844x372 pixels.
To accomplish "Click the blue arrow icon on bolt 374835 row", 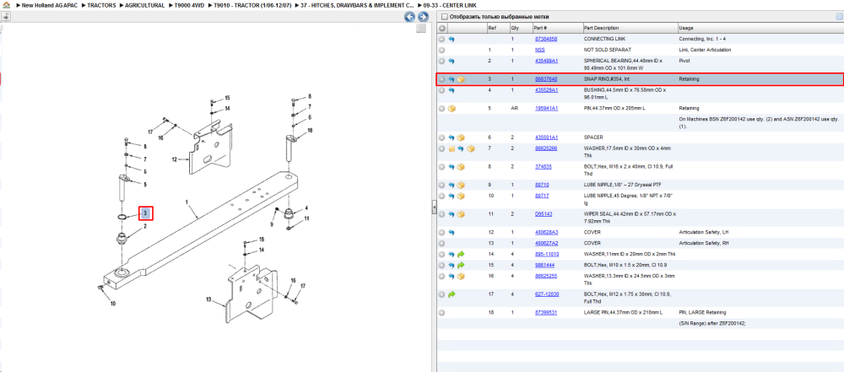I will click(x=452, y=167).
